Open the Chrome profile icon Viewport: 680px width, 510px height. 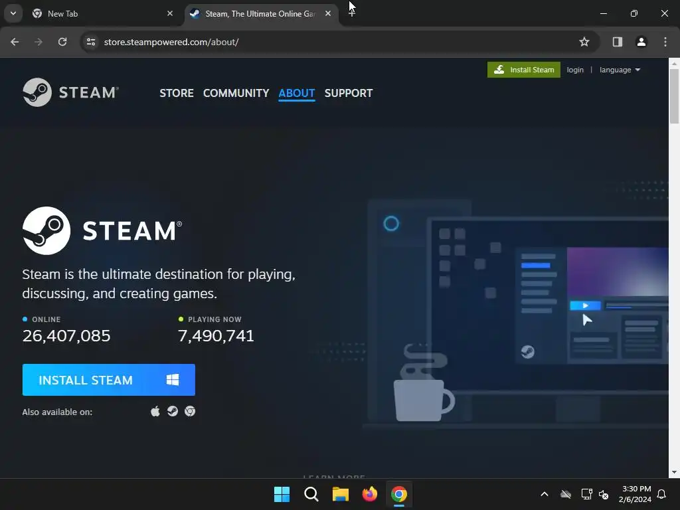click(x=641, y=42)
